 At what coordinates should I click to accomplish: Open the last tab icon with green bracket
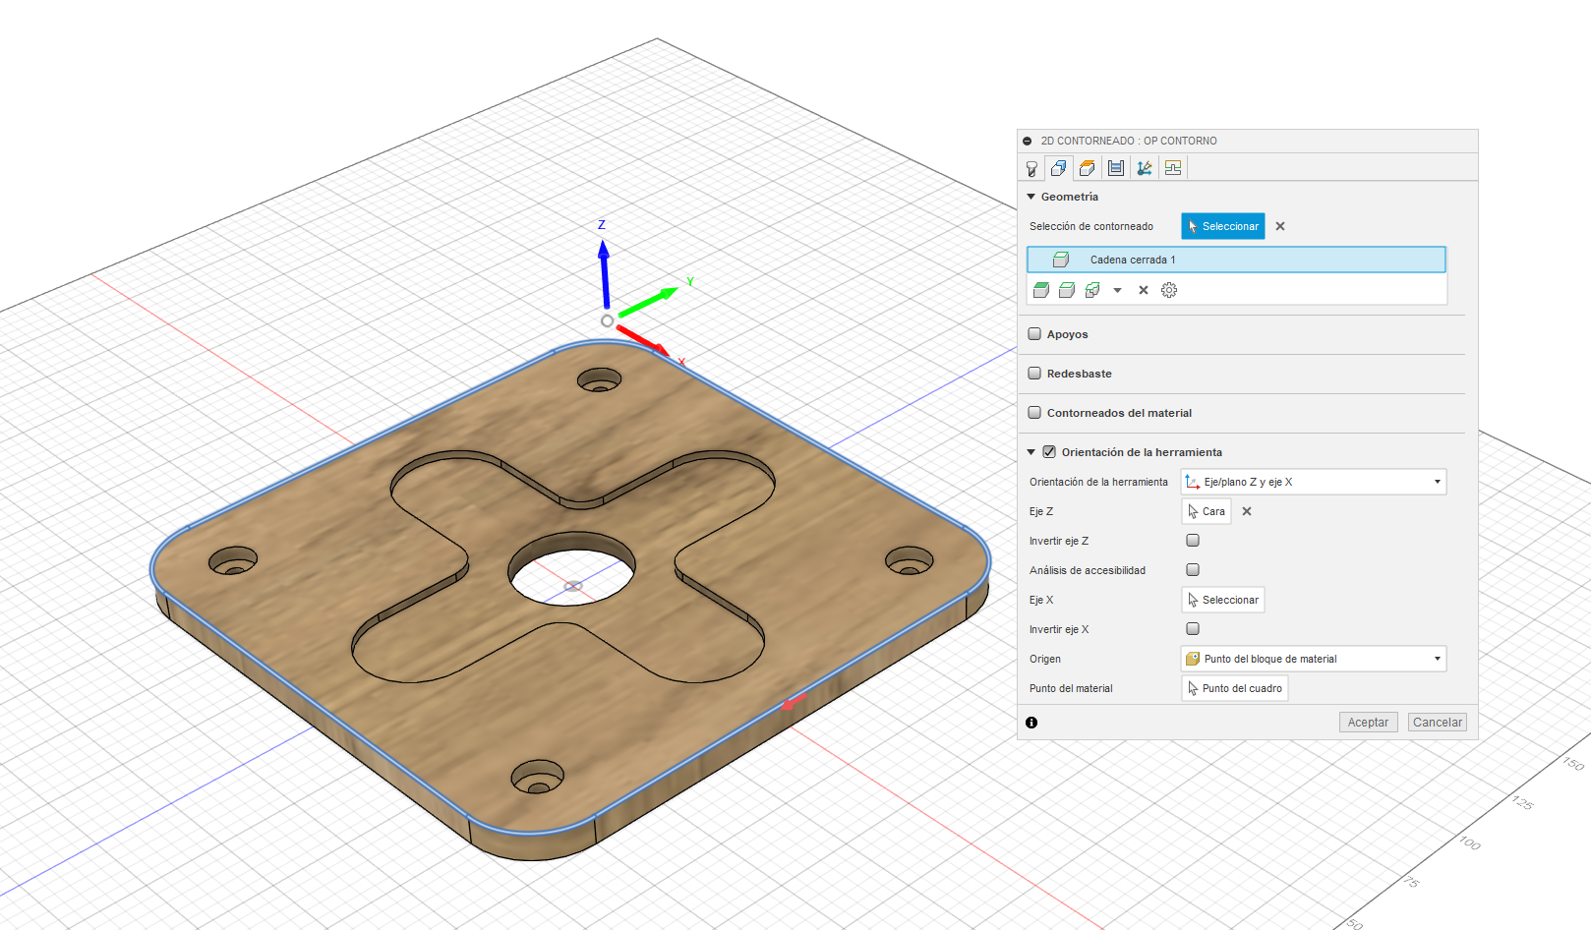click(x=1173, y=168)
